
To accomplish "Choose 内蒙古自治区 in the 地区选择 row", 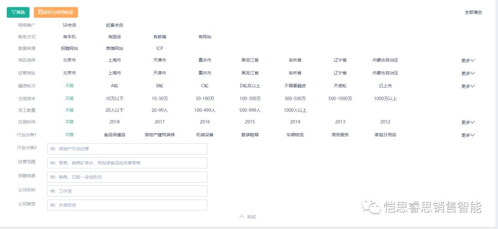I will tap(385, 60).
